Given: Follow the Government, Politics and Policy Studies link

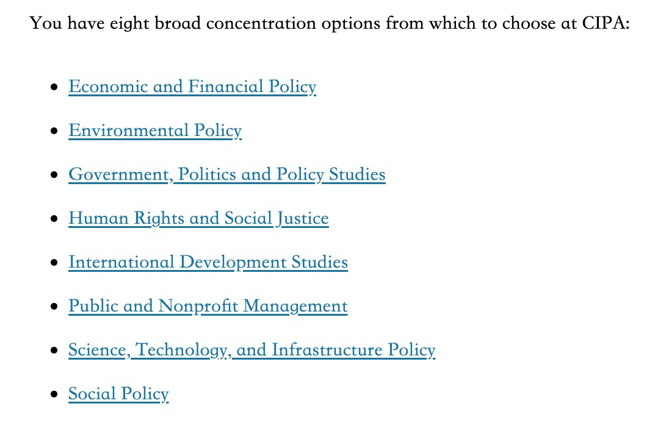Looking at the screenshot, I should pos(227,174).
